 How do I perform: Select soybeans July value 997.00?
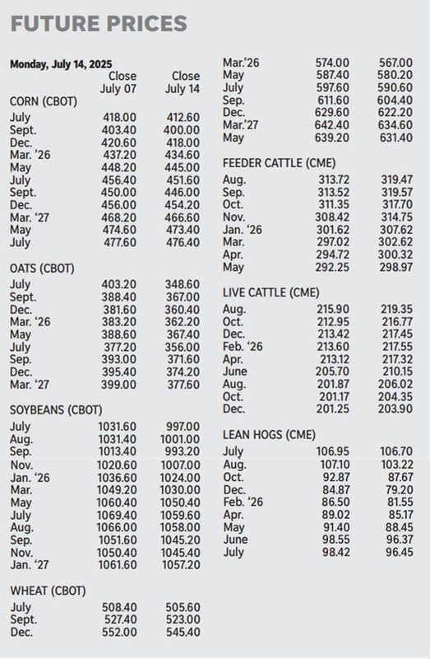[x=183, y=427]
